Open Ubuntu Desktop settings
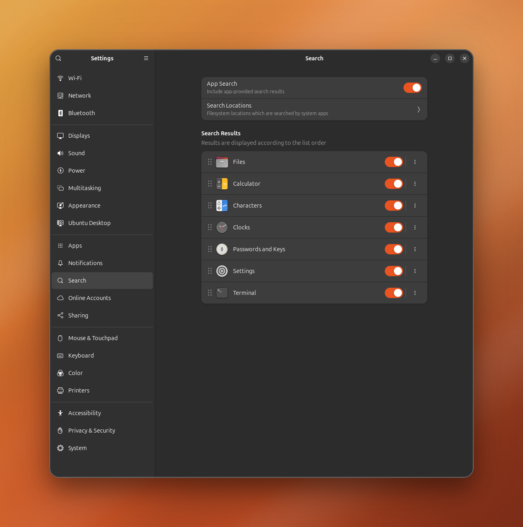This screenshot has width=523, height=527. coord(102,223)
